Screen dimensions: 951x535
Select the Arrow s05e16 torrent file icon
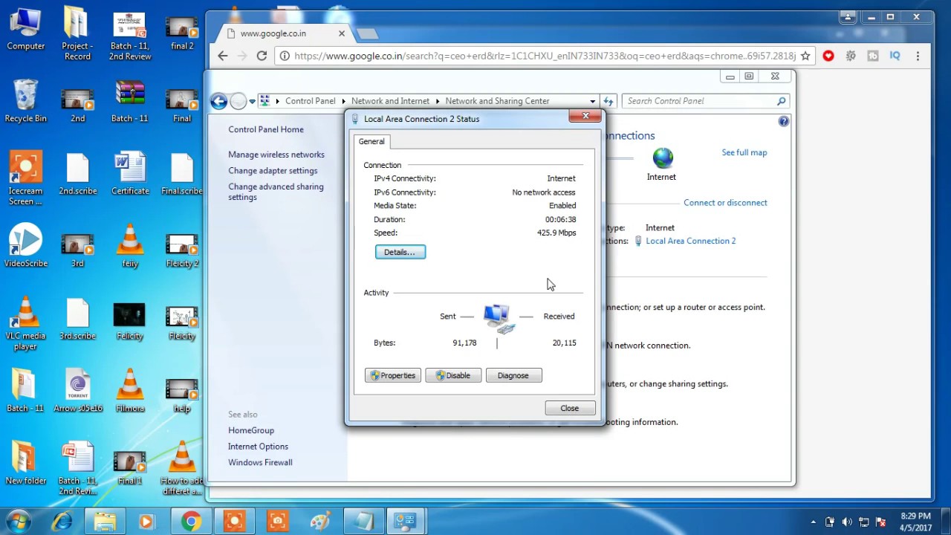coord(77,391)
